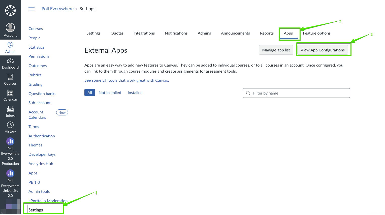Filter apps by Installed

pyautogui.click(x=135, y=93)
